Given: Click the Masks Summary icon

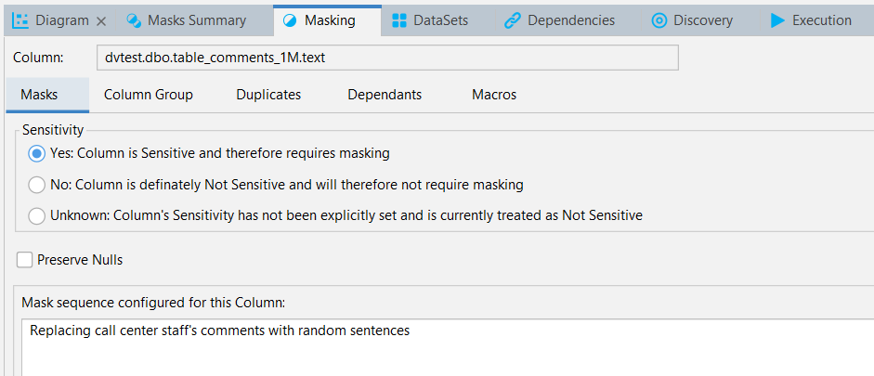Looking at the screenshot, I should point(134,20).
